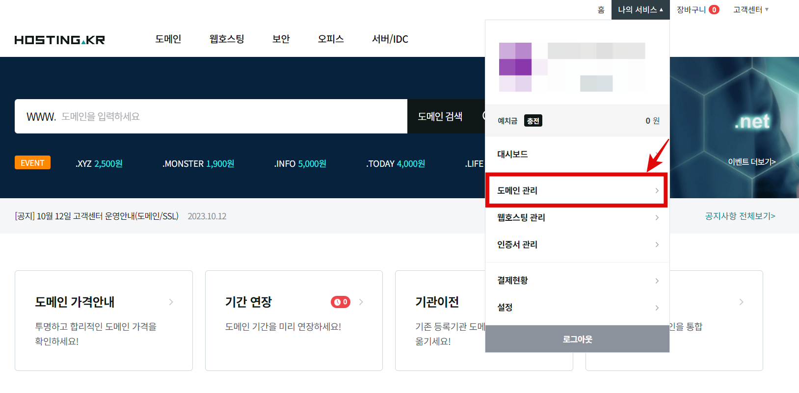Click the arrow on 기간 연장 card
This screenshot has width=799, height=393.
pyautogui.click(x=361, y=302)
